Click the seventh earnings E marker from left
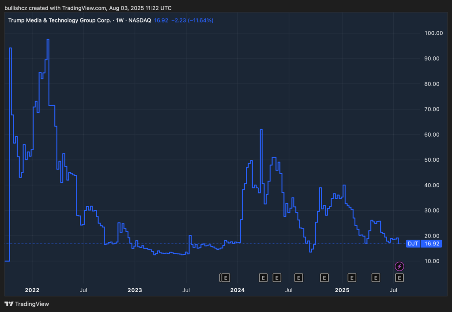The width and height of the screenshot is (452, 312). [x=376, y=278]
